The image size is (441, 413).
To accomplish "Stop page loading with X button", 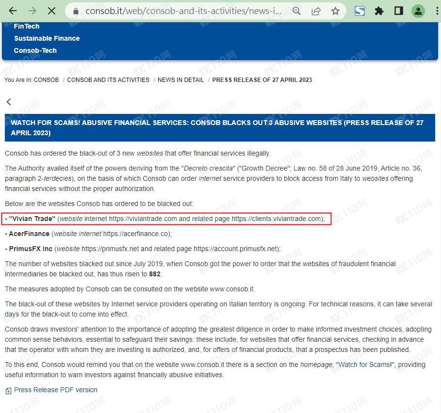I will (x=51, y=11).
